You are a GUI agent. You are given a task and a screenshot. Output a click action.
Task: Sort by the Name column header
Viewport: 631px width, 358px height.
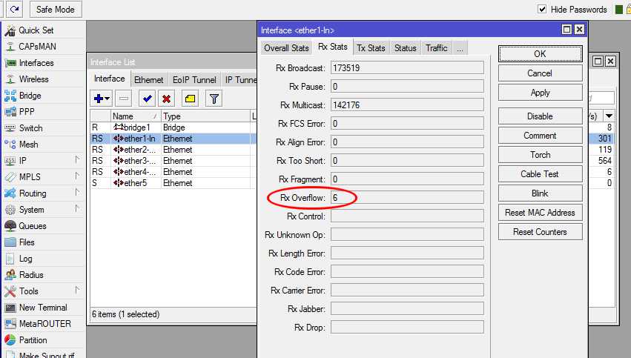point(136,116)
